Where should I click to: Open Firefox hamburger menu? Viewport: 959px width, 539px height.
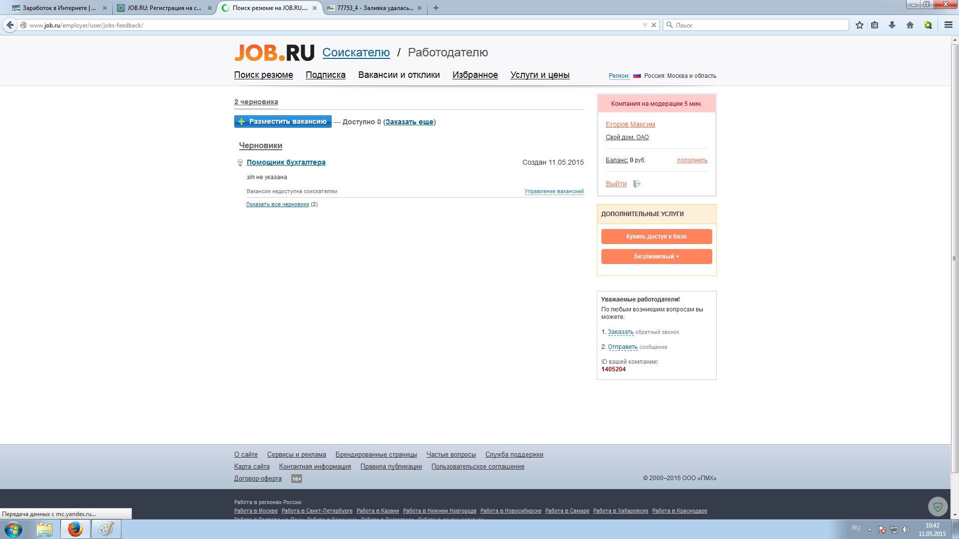coord(948,25)
